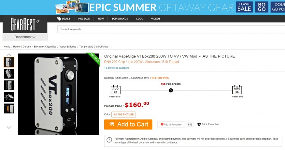Image resolution: width=285 pixels, height=150 pixels.
Task: View the second product thumbnail
Action: click(9, 74)
